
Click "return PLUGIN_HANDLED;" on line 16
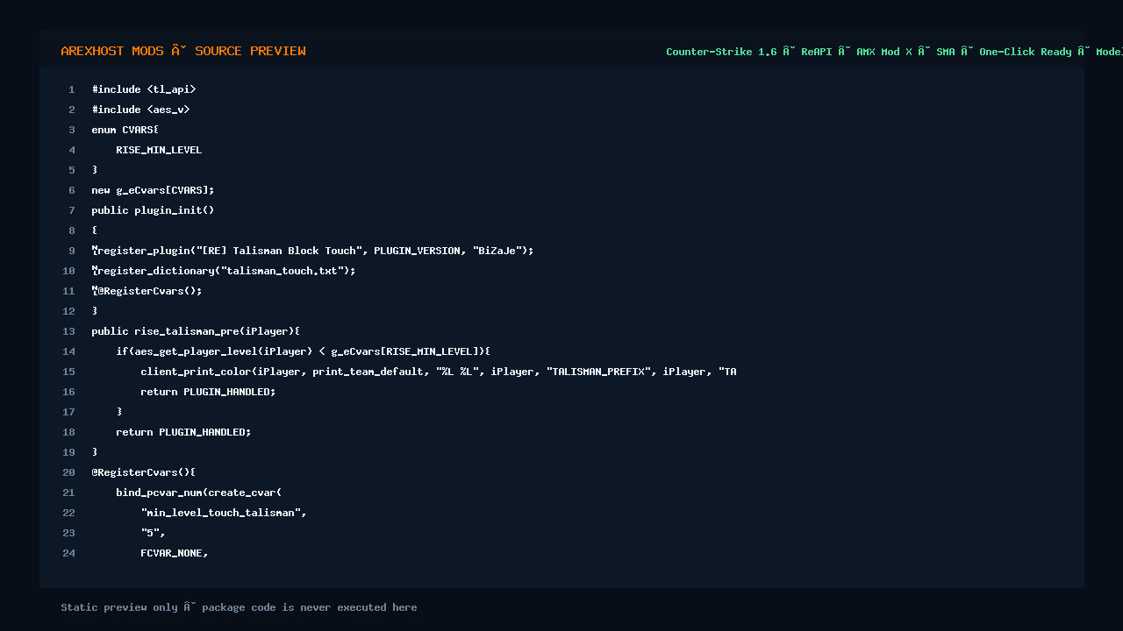[x=208, y=392]
